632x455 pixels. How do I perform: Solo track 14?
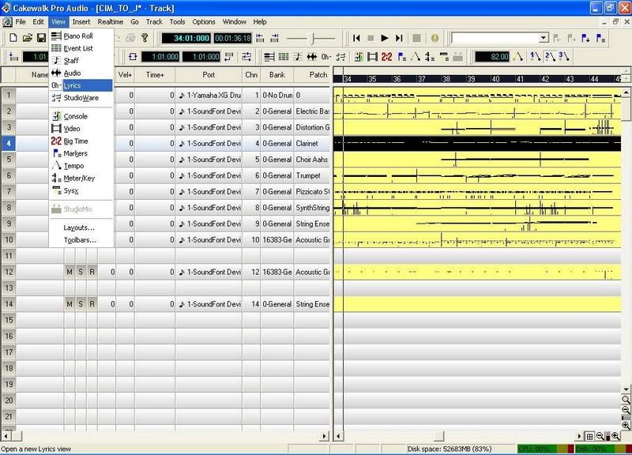click(x=81, y=305)
